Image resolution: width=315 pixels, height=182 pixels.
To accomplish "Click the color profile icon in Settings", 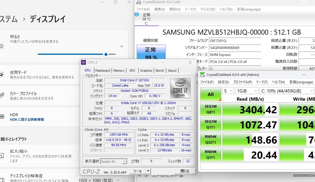I will (x=2, y=96).
